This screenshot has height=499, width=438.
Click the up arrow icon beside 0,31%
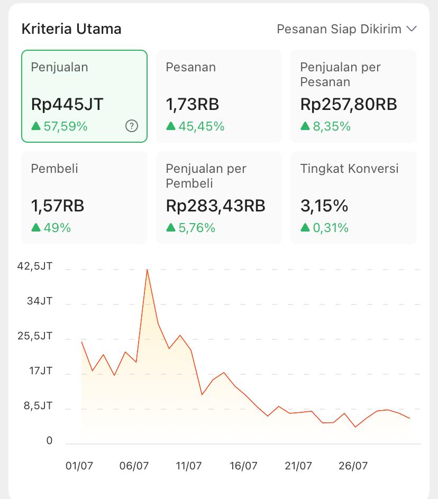pyautogui.click(x=305, y=227)
